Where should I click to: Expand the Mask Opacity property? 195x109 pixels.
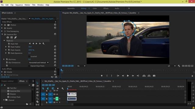click(x=6, y=50)
